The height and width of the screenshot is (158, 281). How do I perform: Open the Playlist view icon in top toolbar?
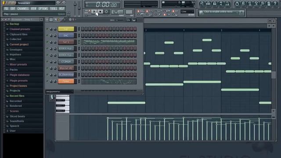[x=202, y=4]
